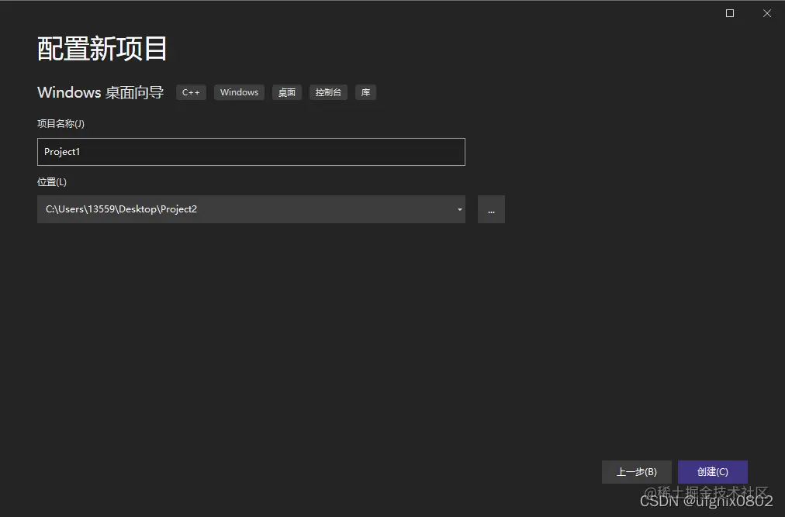Select the 库 tag on the far right
This screenshot has height=517, width=785.
(365, 92)
